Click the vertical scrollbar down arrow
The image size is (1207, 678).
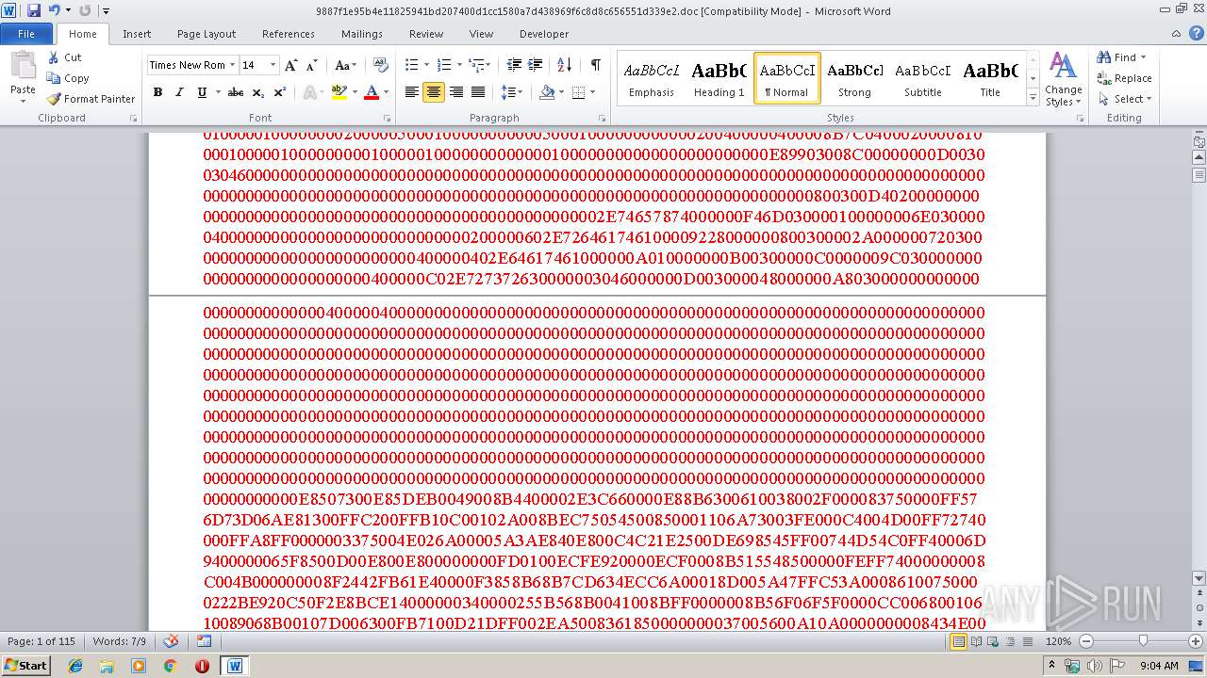1199,578
